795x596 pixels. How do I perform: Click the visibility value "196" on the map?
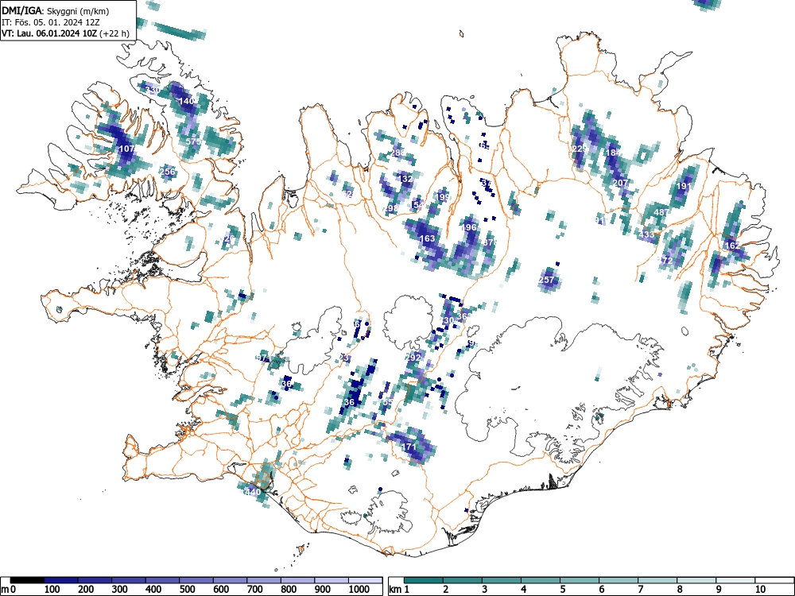pos(470,227)
